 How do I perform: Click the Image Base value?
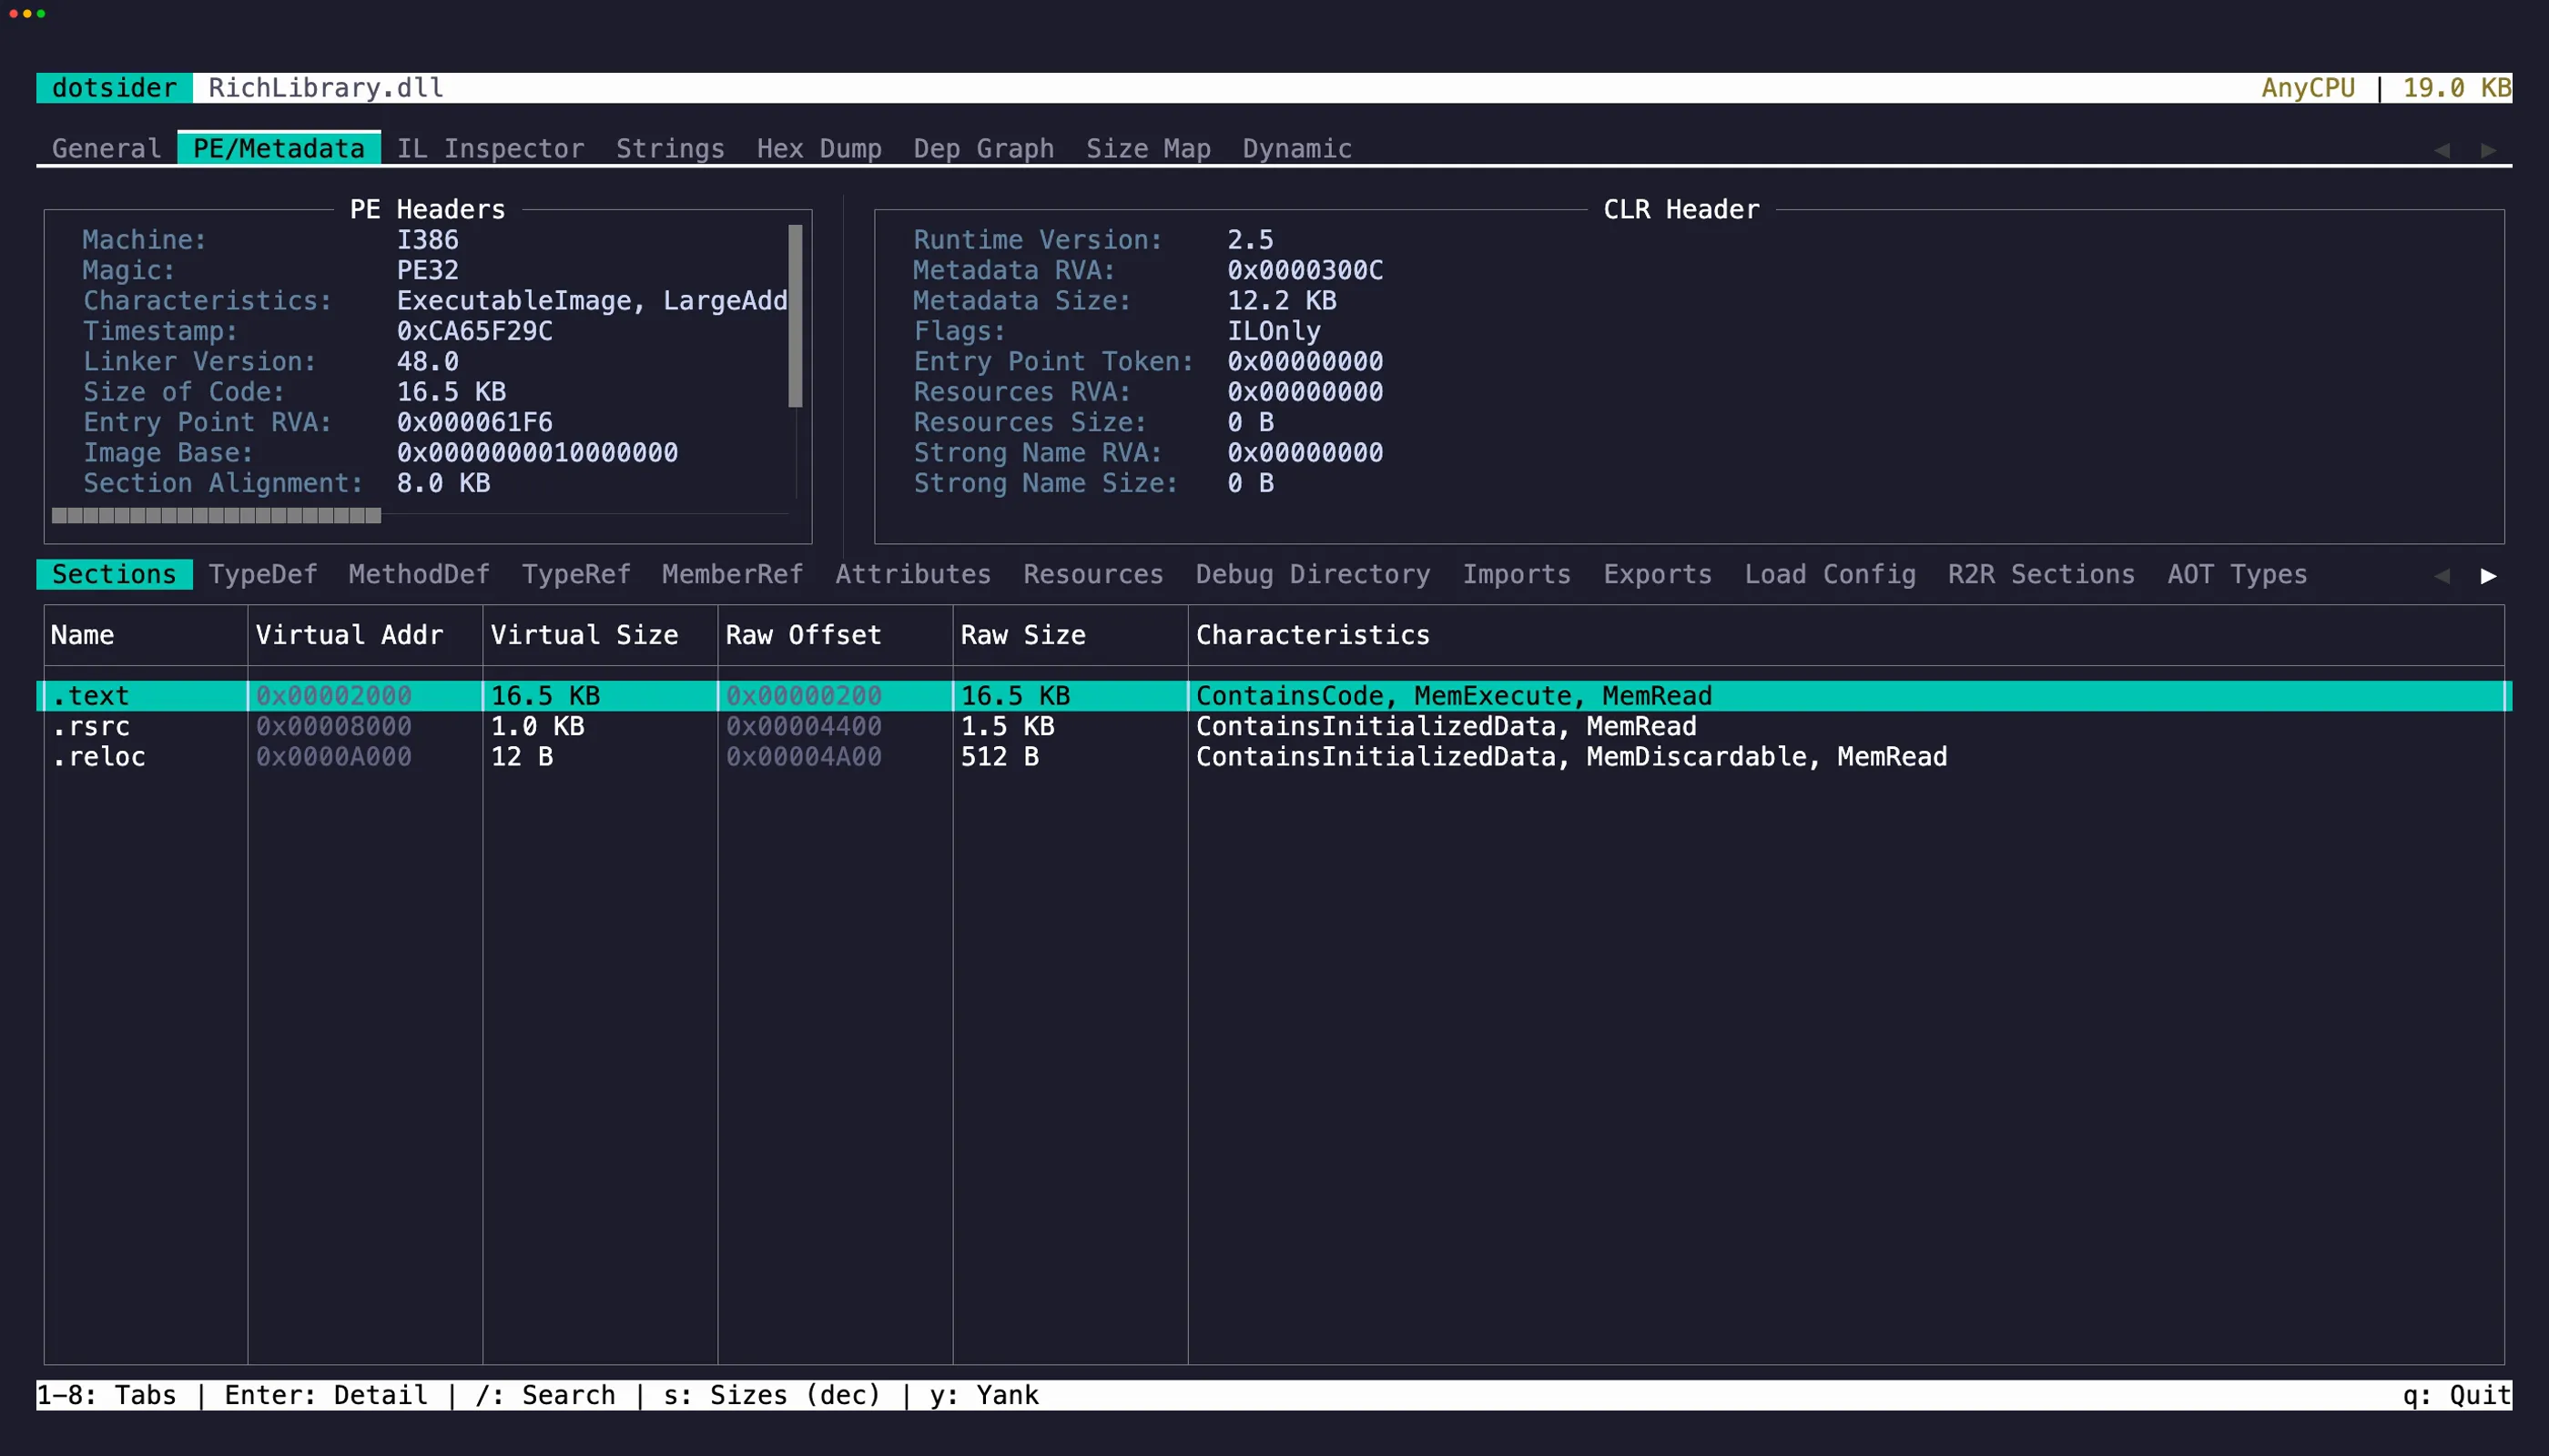(x=537, y=453)
